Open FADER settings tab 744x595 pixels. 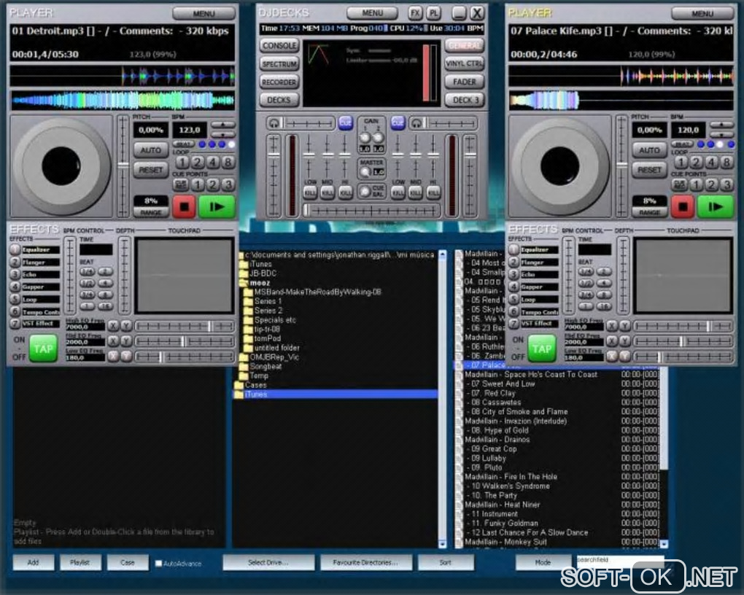464,82
